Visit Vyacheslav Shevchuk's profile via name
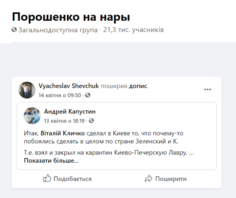The width and height of the screenshot is (236, 198). click(x=69, y=86)
